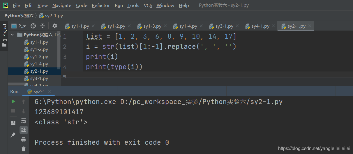Image resolution: width=353 pixels, height=154 pixels.
Task: Select sy3-1.py in the project tree
Action: click(36, 78)
